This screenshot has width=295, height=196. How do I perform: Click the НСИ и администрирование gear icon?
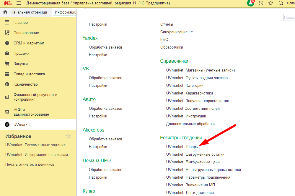7,112
